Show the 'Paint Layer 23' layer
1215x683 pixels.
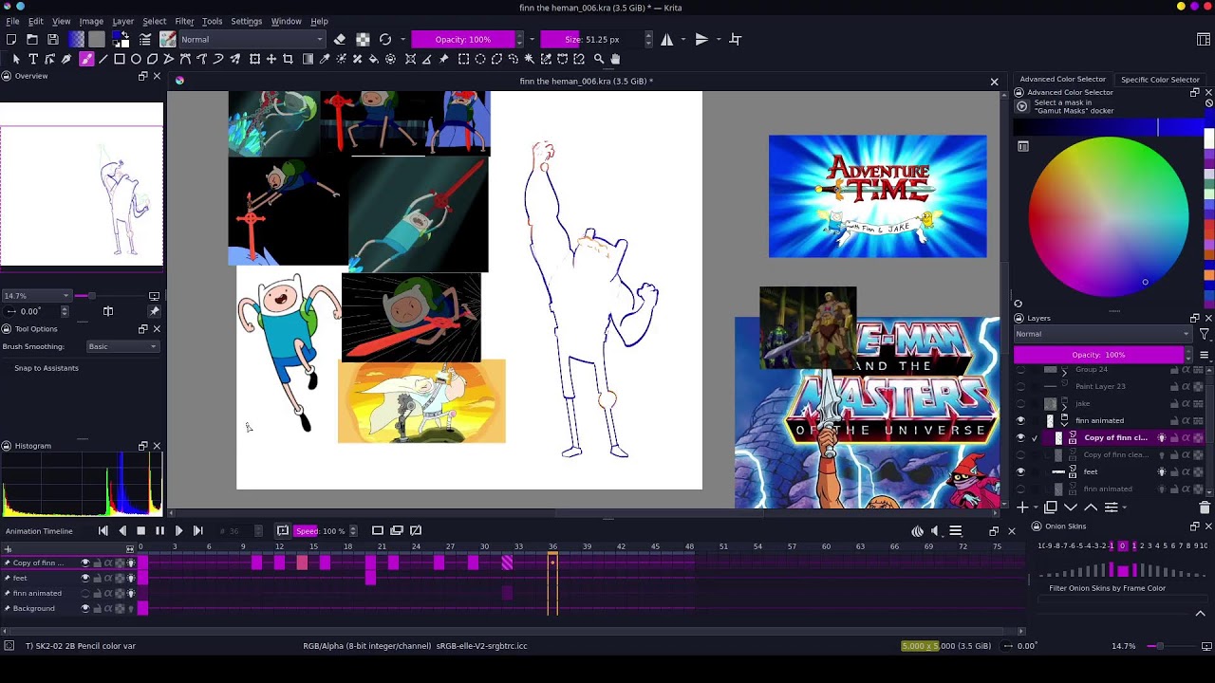pos(1020,386)
